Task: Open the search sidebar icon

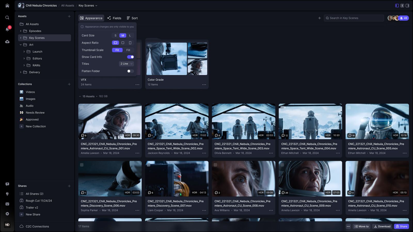Action: click(7, 18)
